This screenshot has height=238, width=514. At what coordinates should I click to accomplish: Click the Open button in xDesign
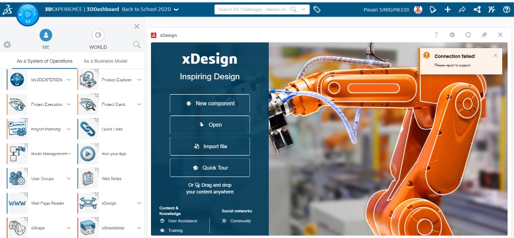click(210, 125)
